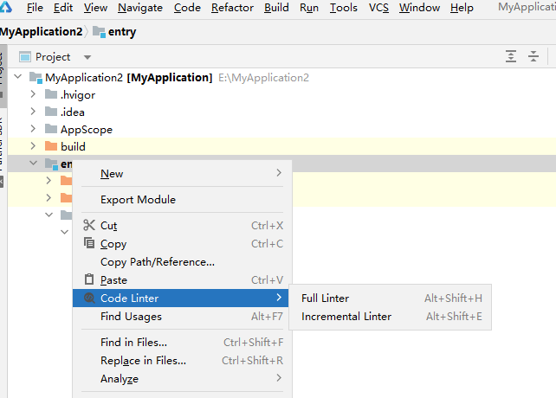The height and width of the screenshot is (398, 556).
Task: Click the arrow beside Analyze
Action: coord(279,378)
